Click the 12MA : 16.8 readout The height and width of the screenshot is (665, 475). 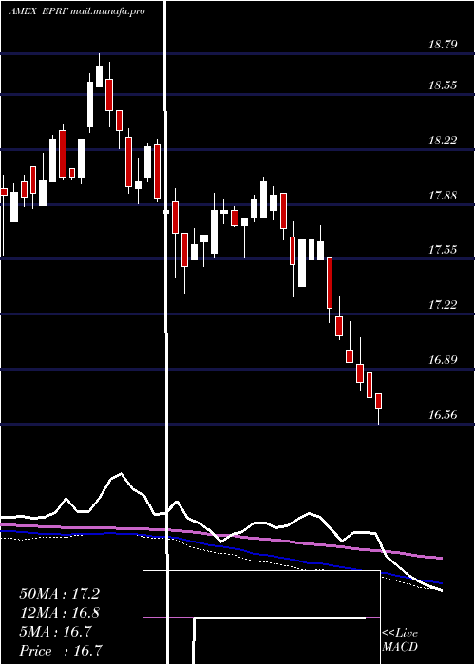coord(59,613)
